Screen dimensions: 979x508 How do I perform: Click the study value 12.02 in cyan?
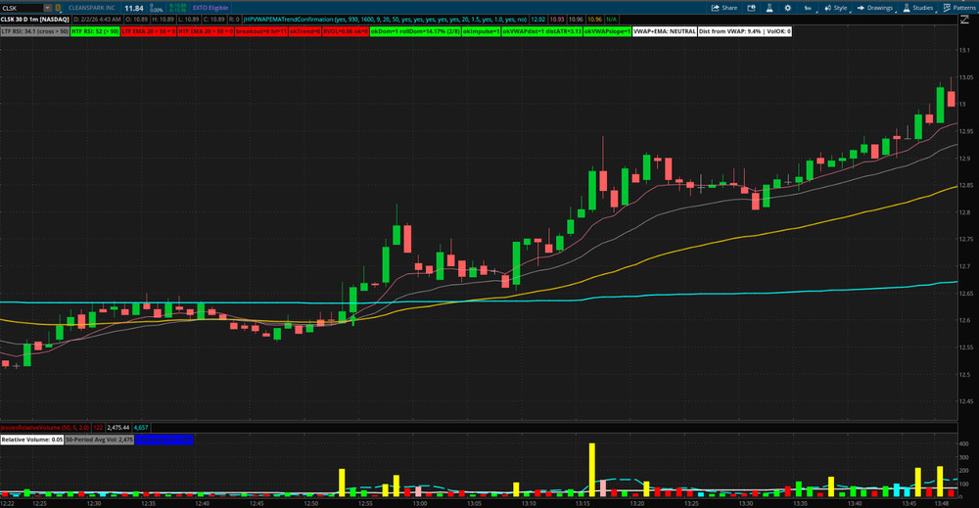537,20
